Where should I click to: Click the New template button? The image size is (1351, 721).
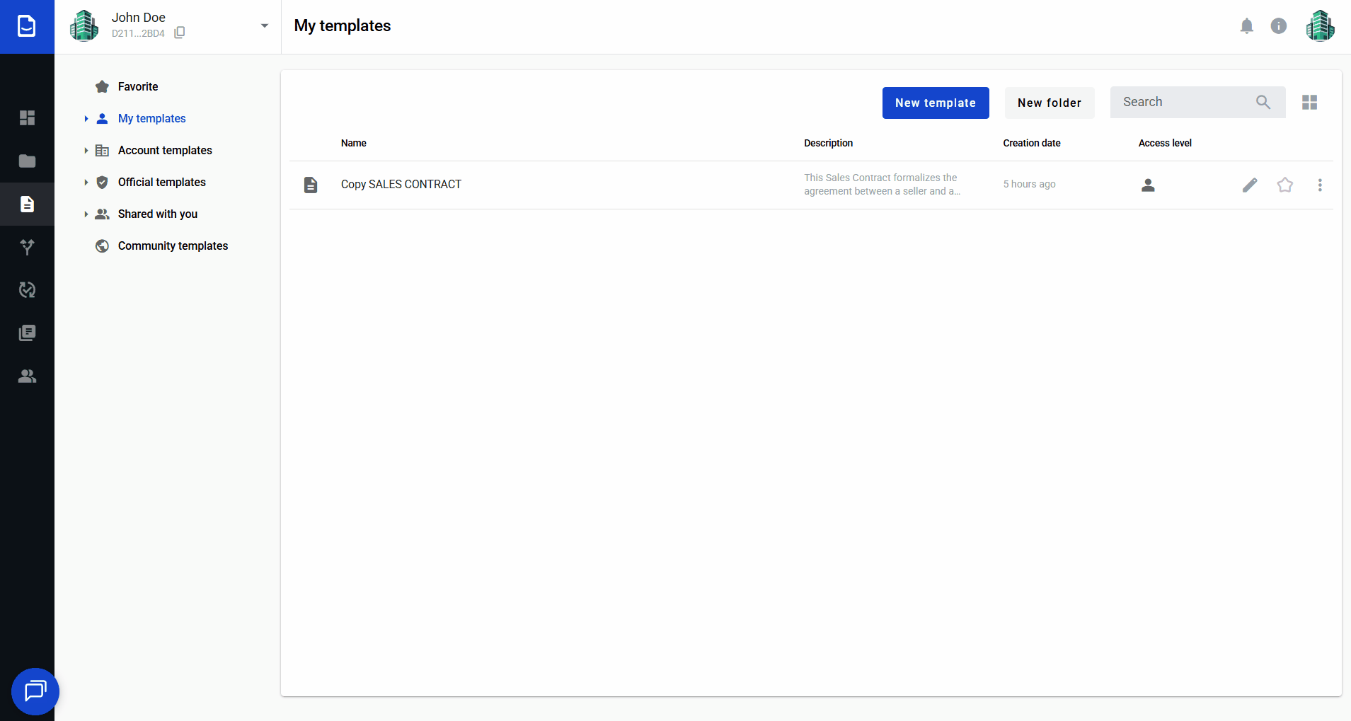(935, 103)
